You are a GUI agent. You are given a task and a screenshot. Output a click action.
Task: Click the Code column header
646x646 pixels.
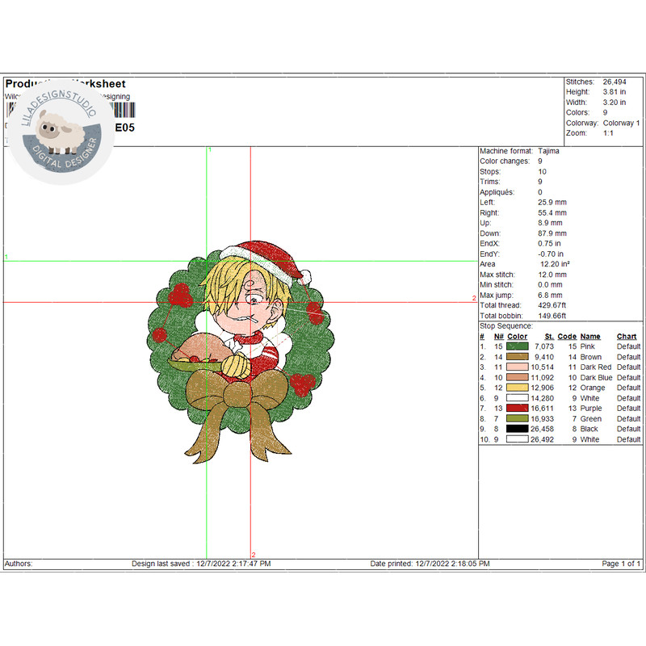click(567, 336)
